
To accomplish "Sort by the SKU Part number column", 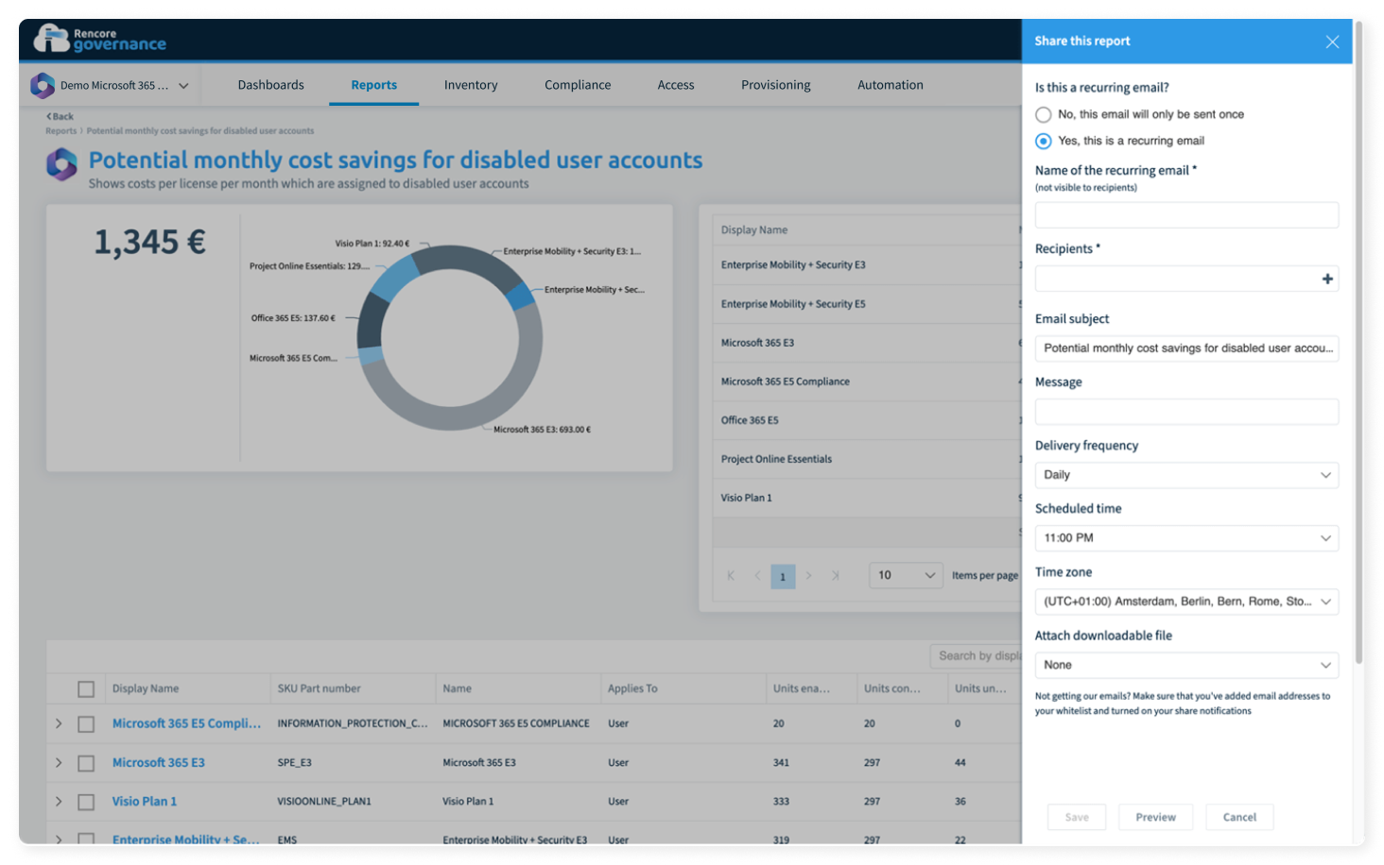I will [319, 688].
